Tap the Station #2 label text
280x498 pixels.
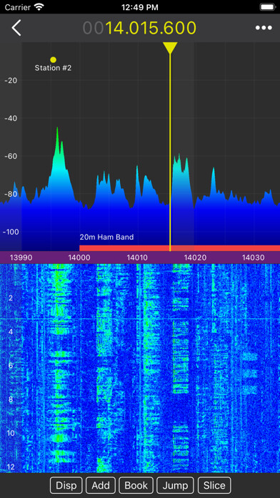[53, 68]
